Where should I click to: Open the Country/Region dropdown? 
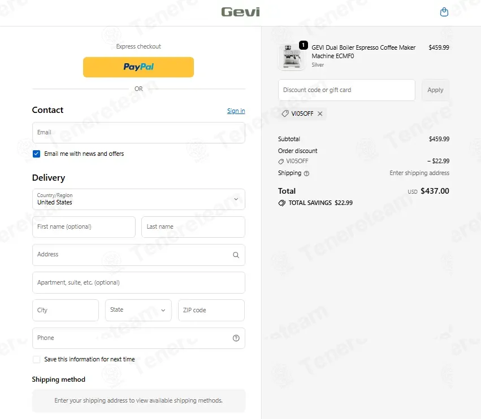(x=138, y=199)
